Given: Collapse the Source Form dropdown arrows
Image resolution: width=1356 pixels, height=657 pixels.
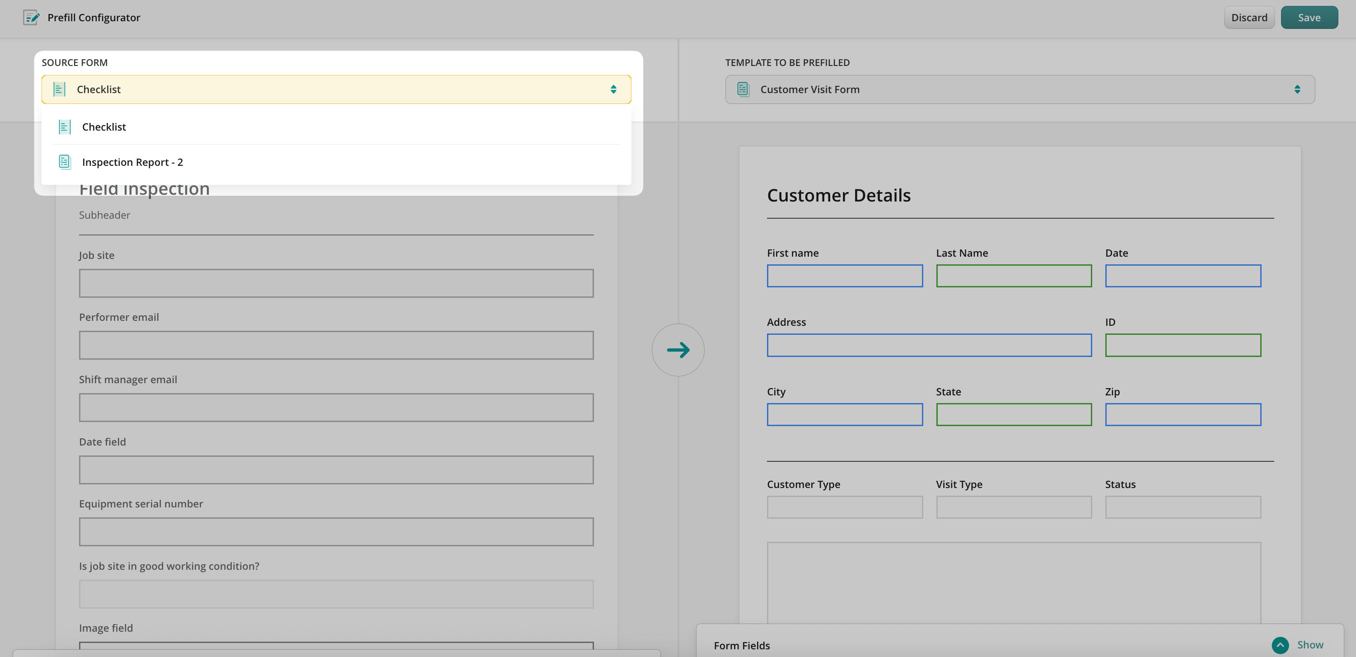Looking at the screenshot, I should point(613,89).
